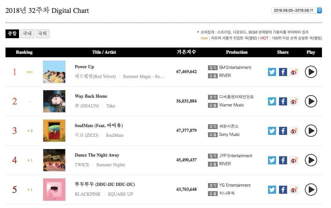Play DDU-DU DDU-DU by BLACKPINK
The height and width of the screenshot is (208, 331).
click(311, 190)
